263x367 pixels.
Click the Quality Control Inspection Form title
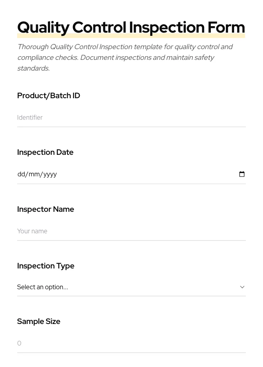coord(131,27)
